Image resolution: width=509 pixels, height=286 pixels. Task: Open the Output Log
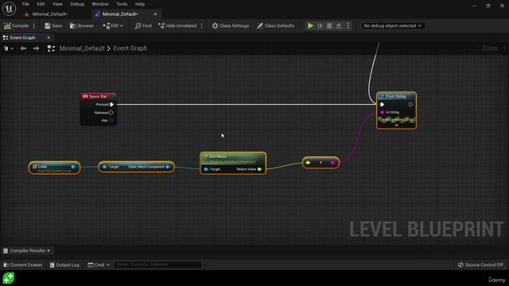coord(64,265)
